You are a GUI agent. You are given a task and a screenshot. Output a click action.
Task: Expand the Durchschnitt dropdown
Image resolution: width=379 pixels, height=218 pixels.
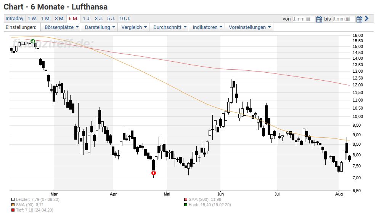(x=170, y=27)
